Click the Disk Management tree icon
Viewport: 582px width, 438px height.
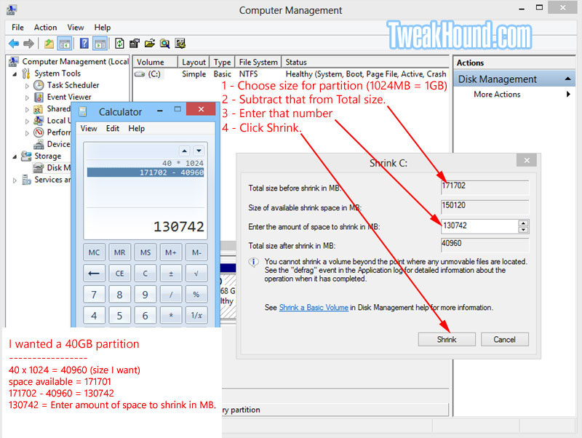[x=39, y=168]
